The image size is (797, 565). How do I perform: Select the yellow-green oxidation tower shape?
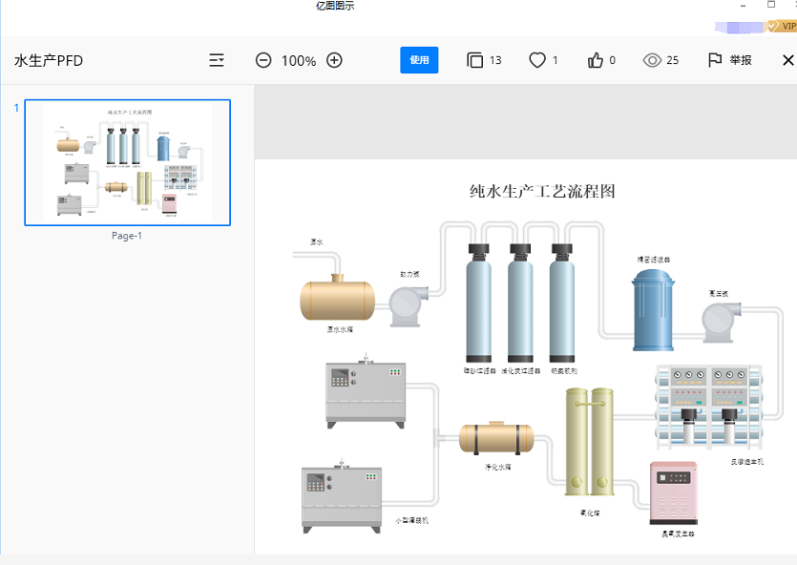click(x=590, y=442)
